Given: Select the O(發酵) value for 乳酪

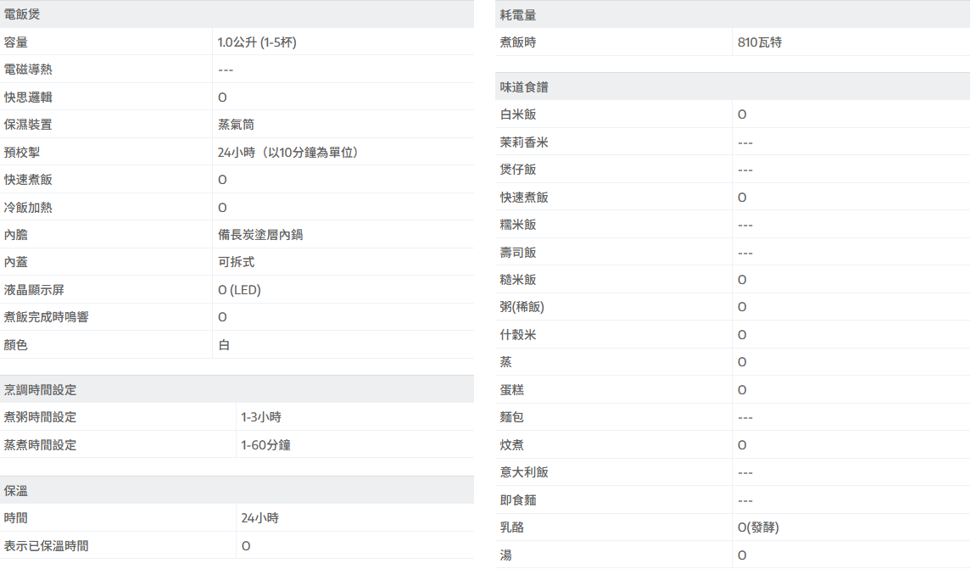Looking at the screenshot, I should click(x=758, y=527).
